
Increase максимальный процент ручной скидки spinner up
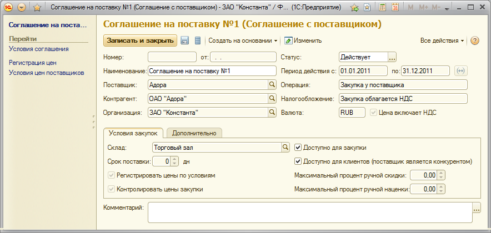coord(441,173)
